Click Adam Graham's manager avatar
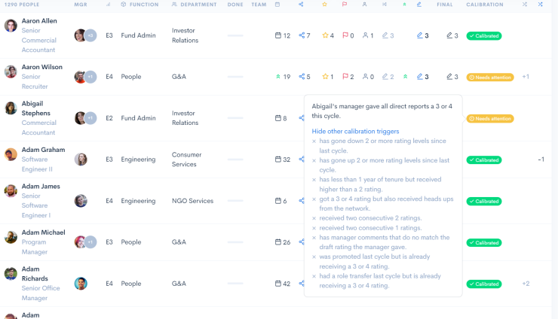This screenshot has height=319, width=558. click(81, 159)
